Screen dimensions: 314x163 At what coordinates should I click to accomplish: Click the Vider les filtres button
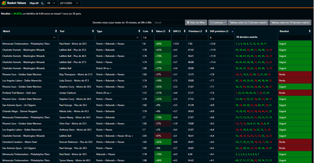(196, 23)
